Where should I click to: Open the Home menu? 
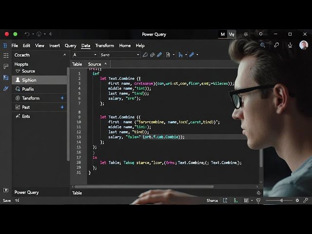125,45
